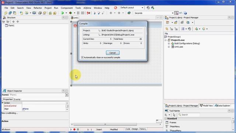
Task: Open the Seconds combo box dropdown
Action: (x=173, y=13)
